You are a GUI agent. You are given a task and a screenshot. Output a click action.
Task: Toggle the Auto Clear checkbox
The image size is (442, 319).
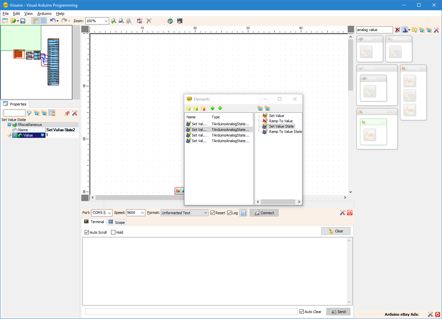301,312
